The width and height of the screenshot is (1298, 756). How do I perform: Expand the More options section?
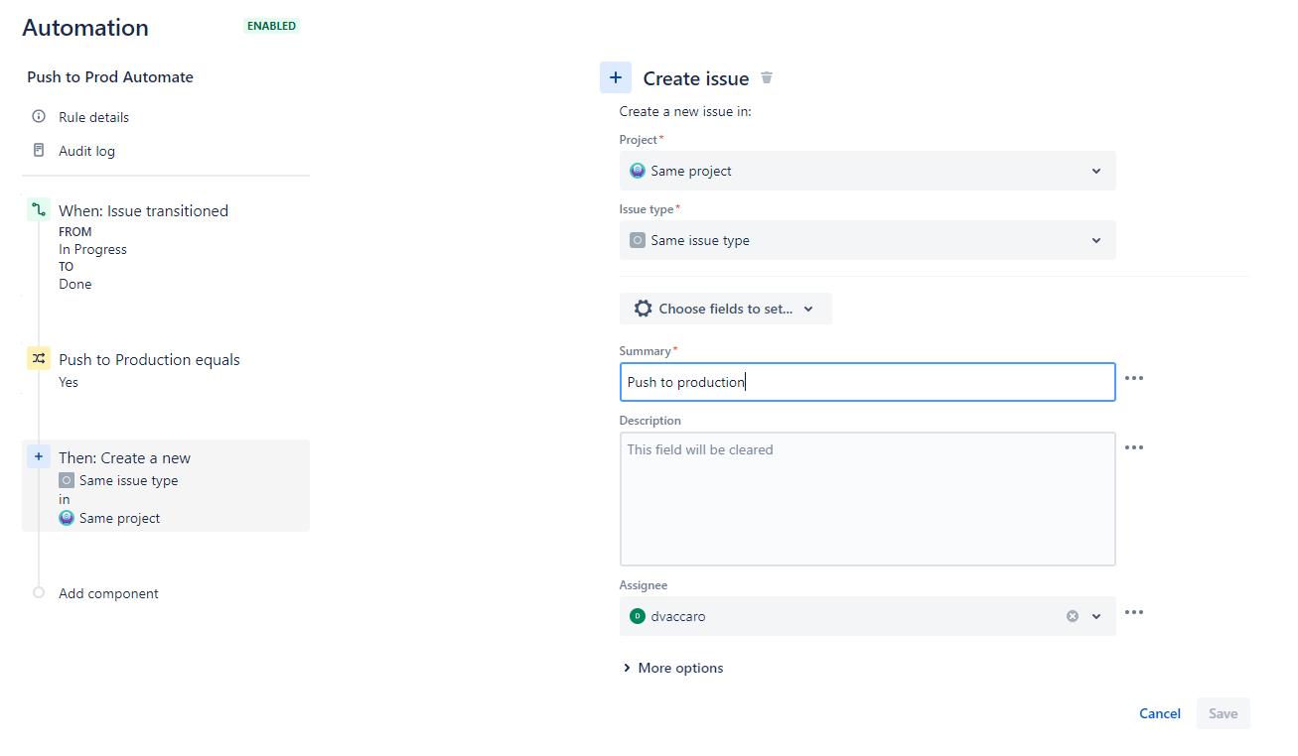[x=673, y=667]
